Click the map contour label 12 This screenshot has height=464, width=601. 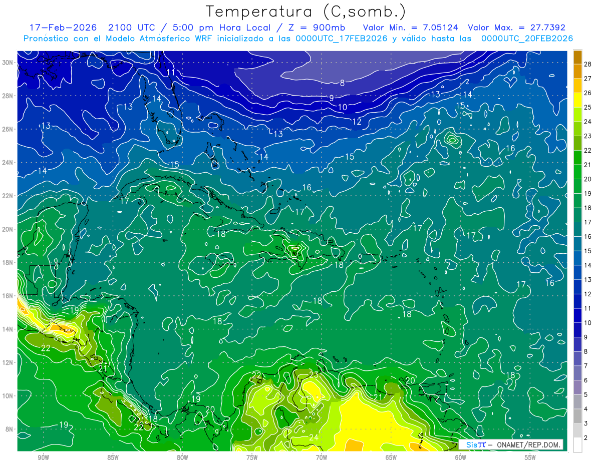(357, 122)
